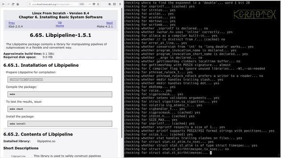The image size is (281, 158).
Task: Click the 'Linux From Scratch - Version 8.4' title
Action: tap(61, 13)
